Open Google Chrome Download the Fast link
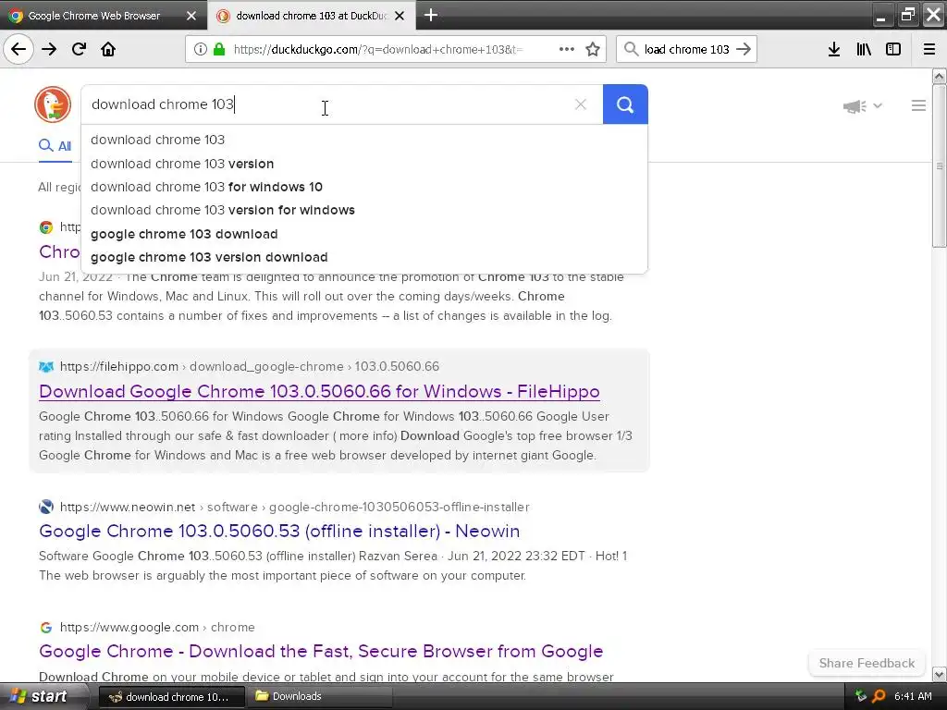This screenshot has height=710, width=947. [x=321, y=651]
